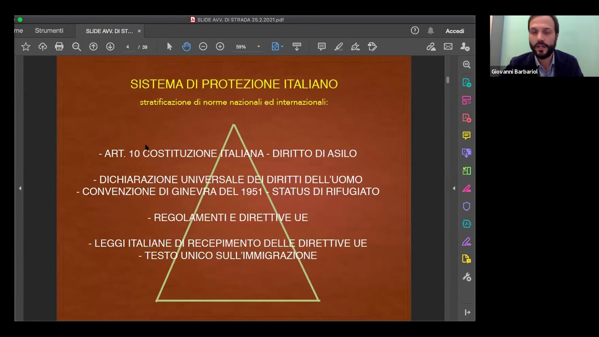The height and width of the screenshot is (337, 599).
Task: Open Organize Pages pink layout tool
Action: [467, 100]
